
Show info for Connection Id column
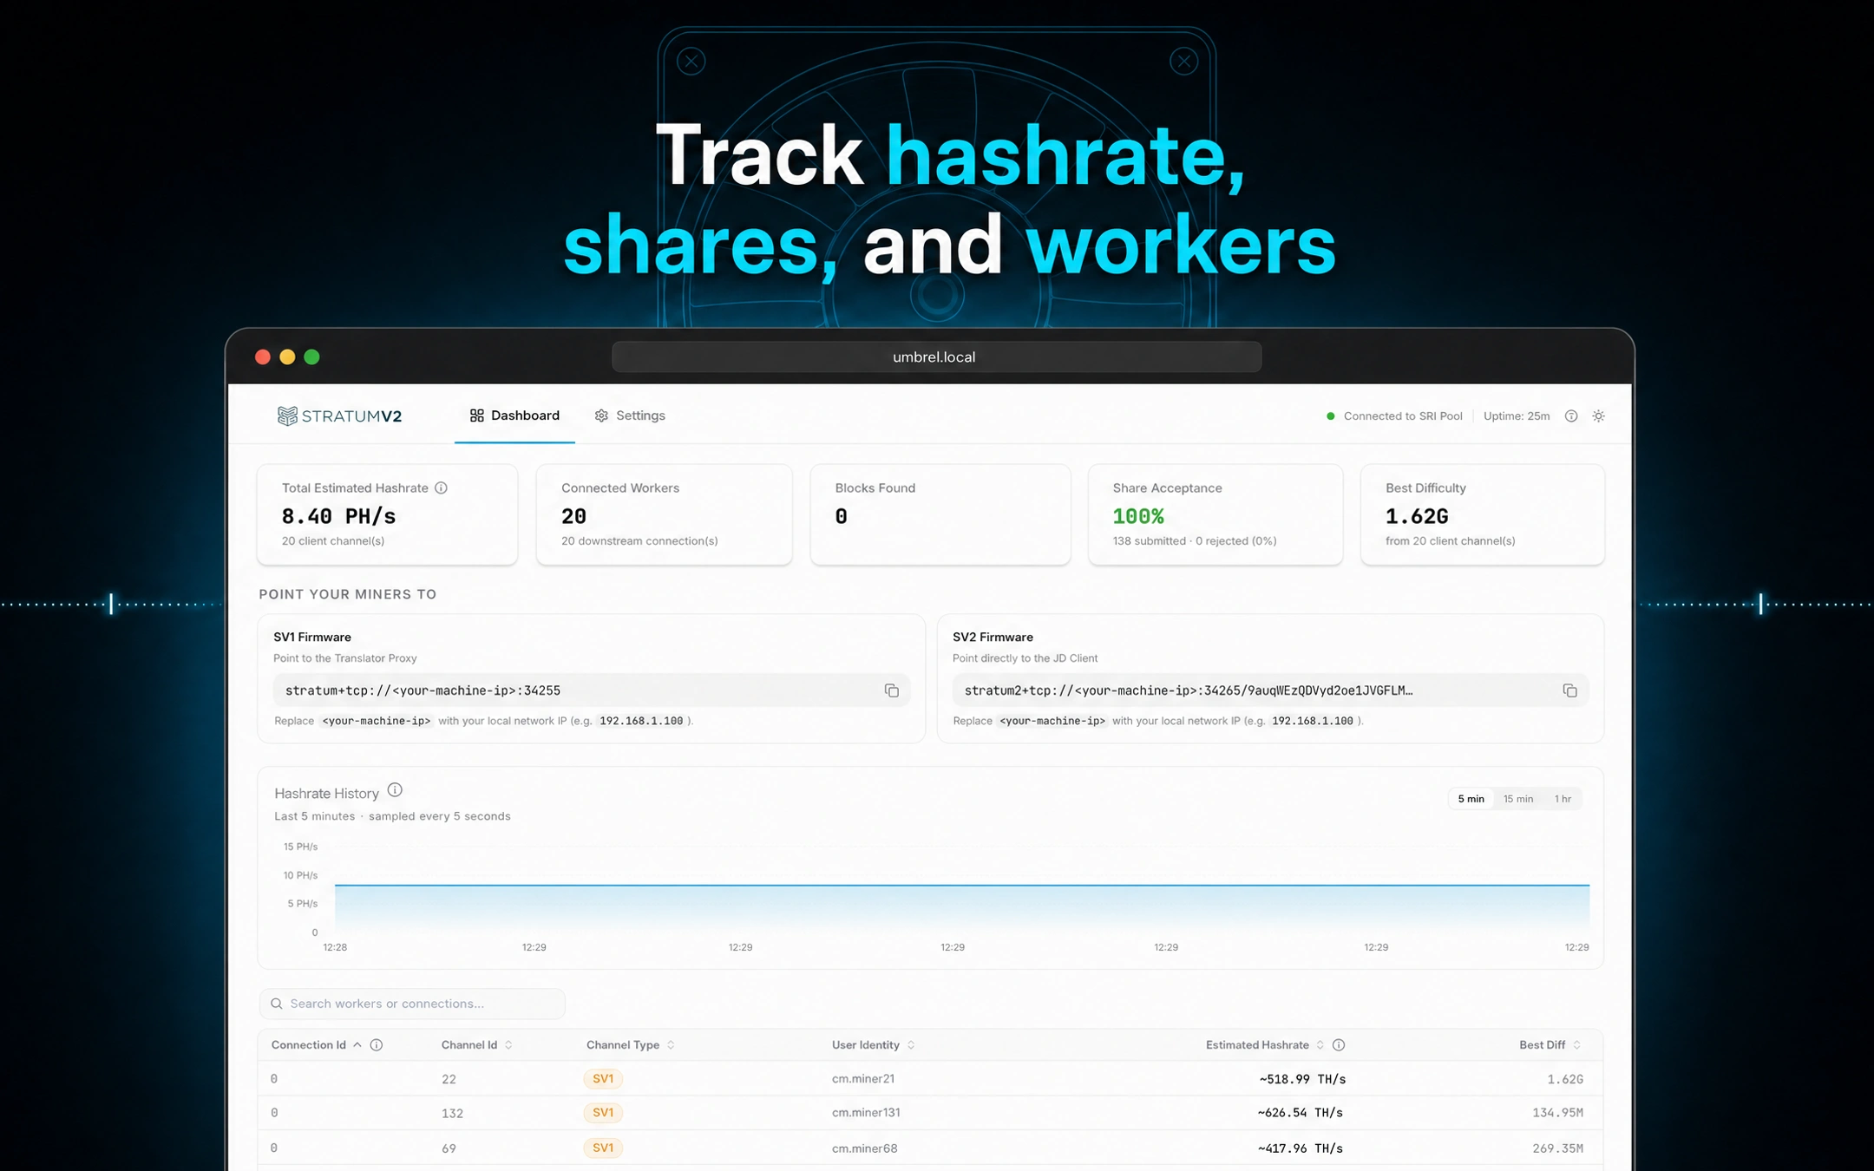pos(377,1045)
